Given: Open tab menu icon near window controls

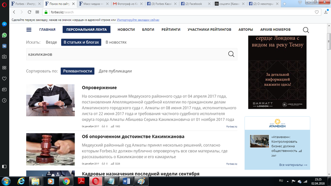Looking at the screenshot, I should pos(300,2).
